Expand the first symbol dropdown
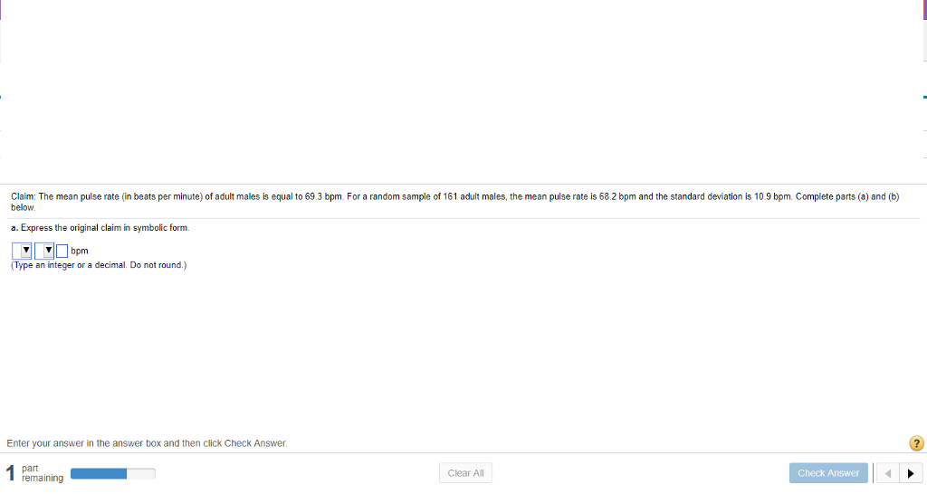 23,251
